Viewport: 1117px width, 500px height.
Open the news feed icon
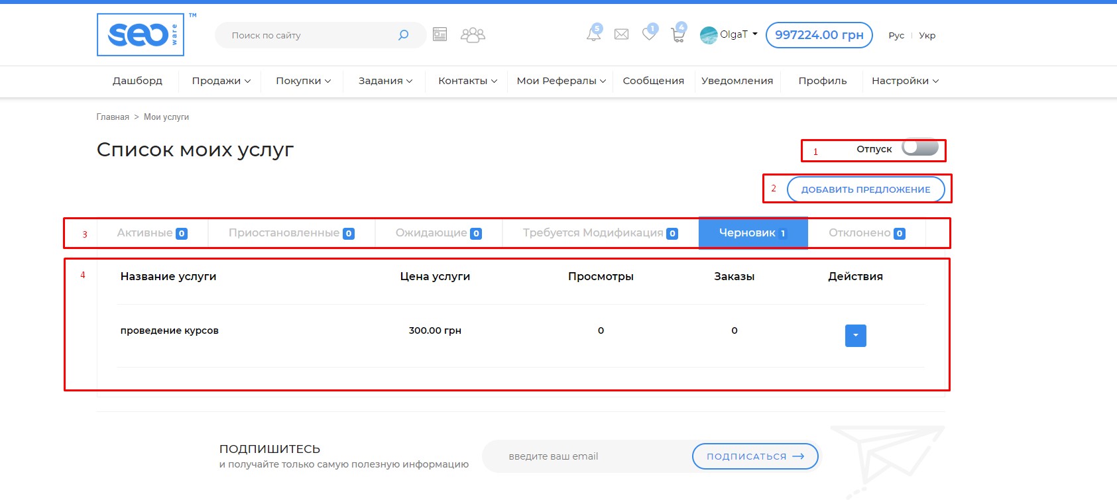pyautogui.click(x=440, y=34)
